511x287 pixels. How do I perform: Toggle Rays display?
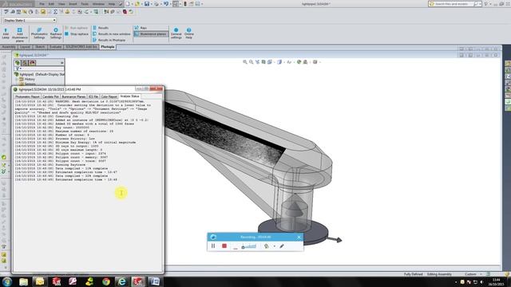[141, 28]
